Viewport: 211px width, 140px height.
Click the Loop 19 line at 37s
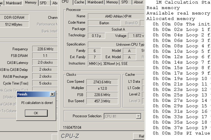tap(182, 128)
